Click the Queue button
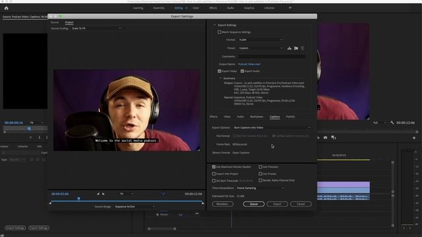Viewport: 422px width, 237px height. [253, 204]
